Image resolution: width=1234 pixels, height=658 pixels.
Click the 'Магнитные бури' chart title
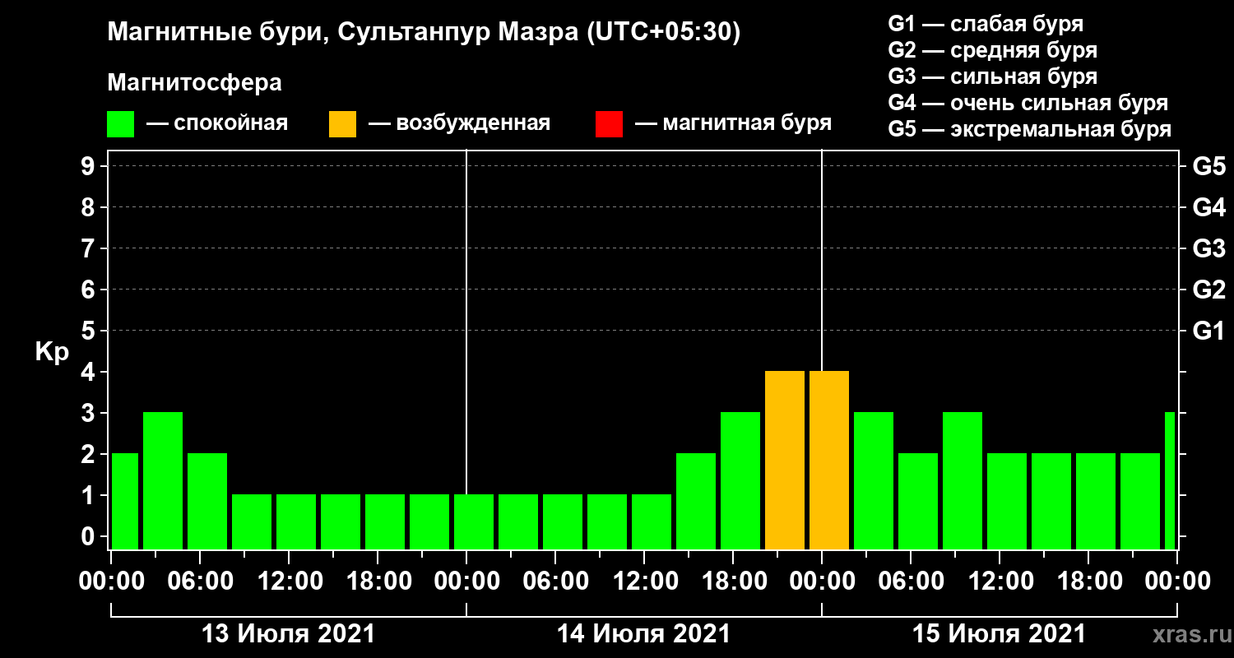207,33
